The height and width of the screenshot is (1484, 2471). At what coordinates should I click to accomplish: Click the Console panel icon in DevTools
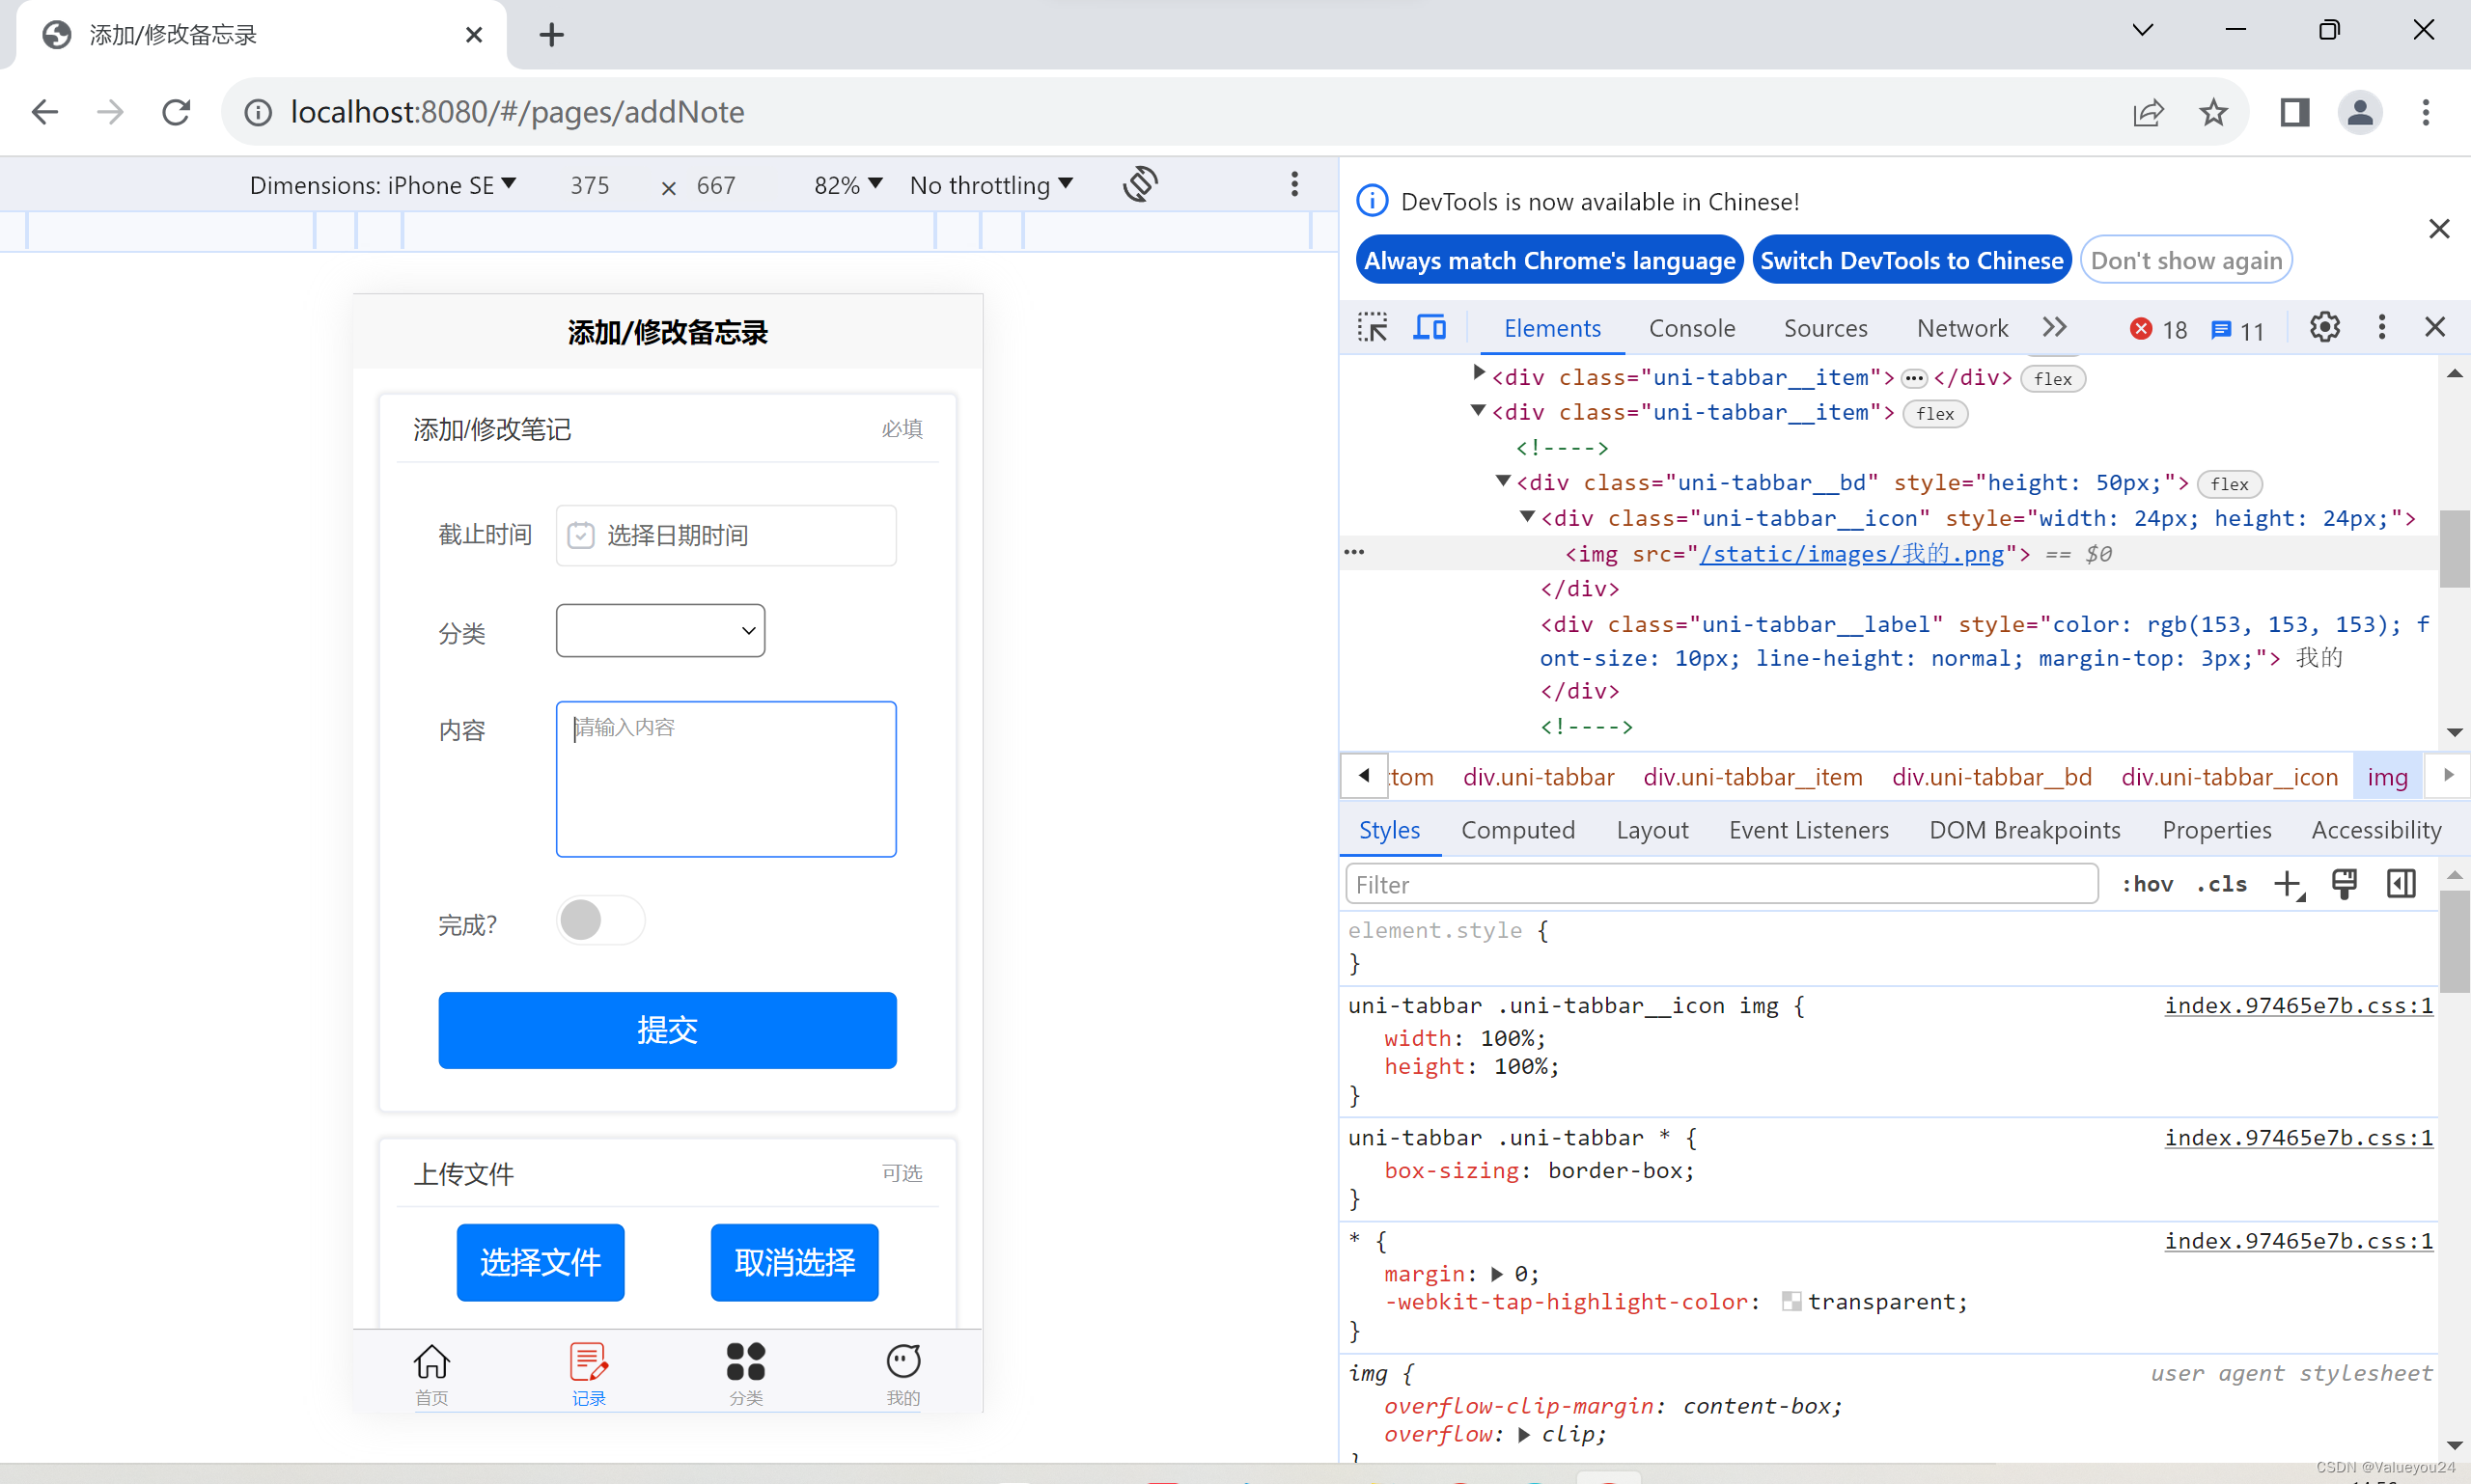[1689, 328]
